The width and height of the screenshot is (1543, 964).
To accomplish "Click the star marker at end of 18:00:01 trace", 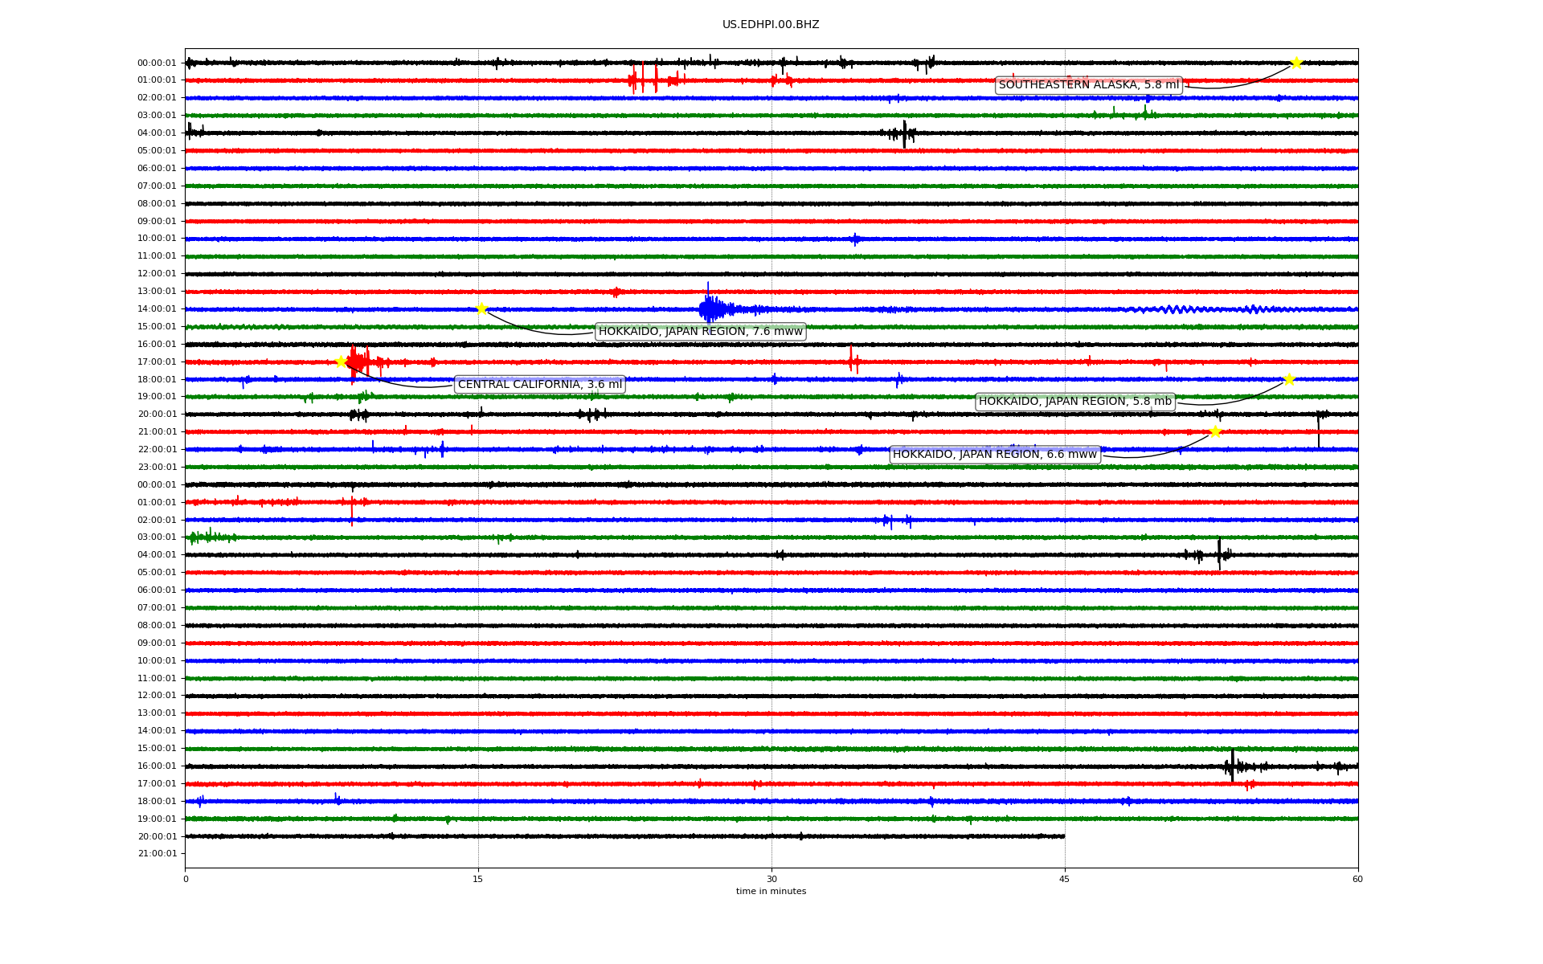I will pyautogui.click(x=1289, y=379).
